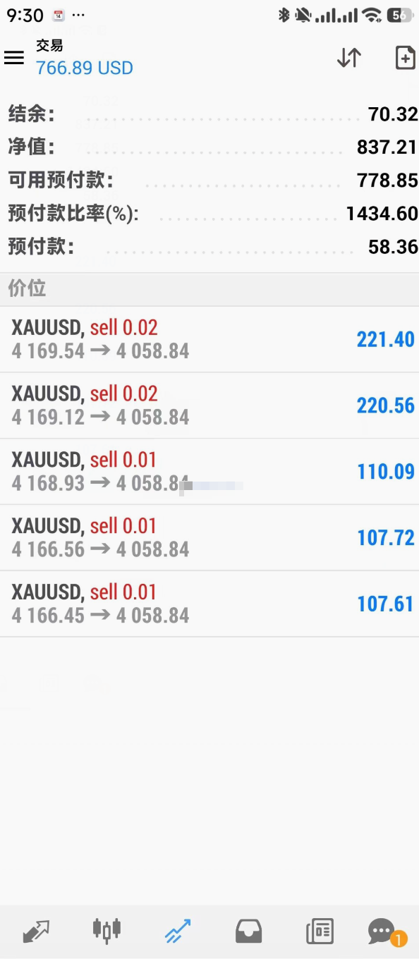Switch to the candlestick Chart tab
Screen dimensions: 419x959
click(x=107, y=931)
